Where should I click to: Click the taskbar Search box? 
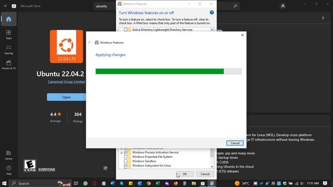tap(41, 183)
